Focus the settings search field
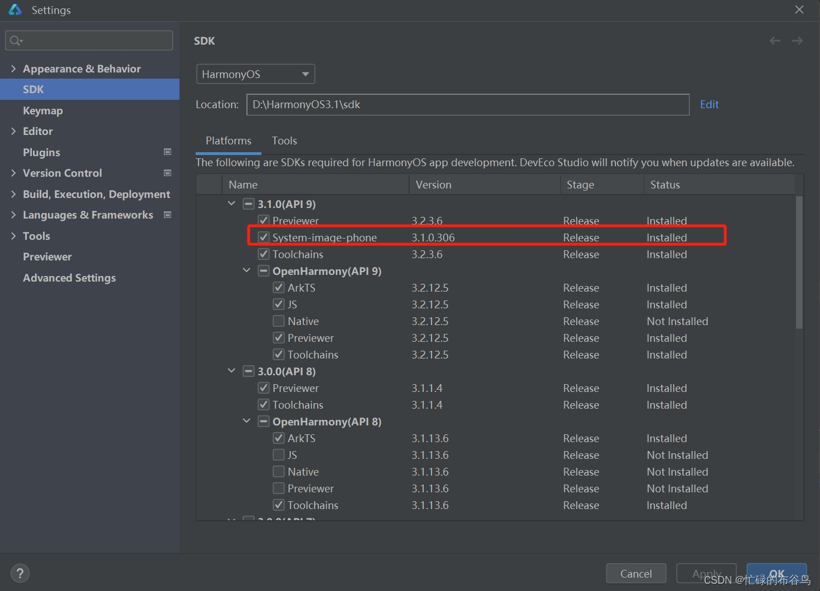Viewport: 820px width, 591px height. (89, 41)
